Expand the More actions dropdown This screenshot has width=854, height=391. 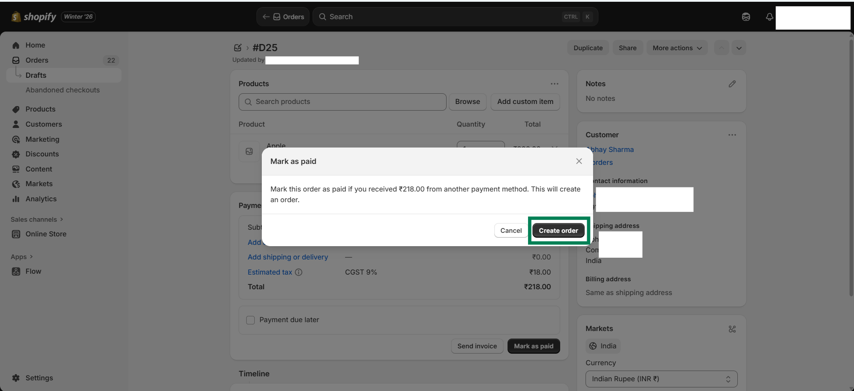coord(677,48)
